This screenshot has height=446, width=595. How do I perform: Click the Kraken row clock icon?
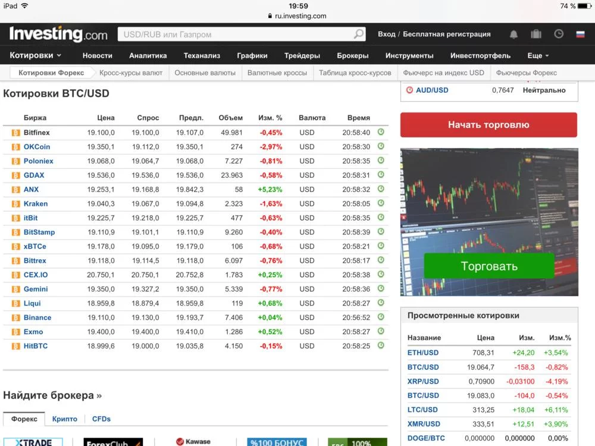[381, 203]
